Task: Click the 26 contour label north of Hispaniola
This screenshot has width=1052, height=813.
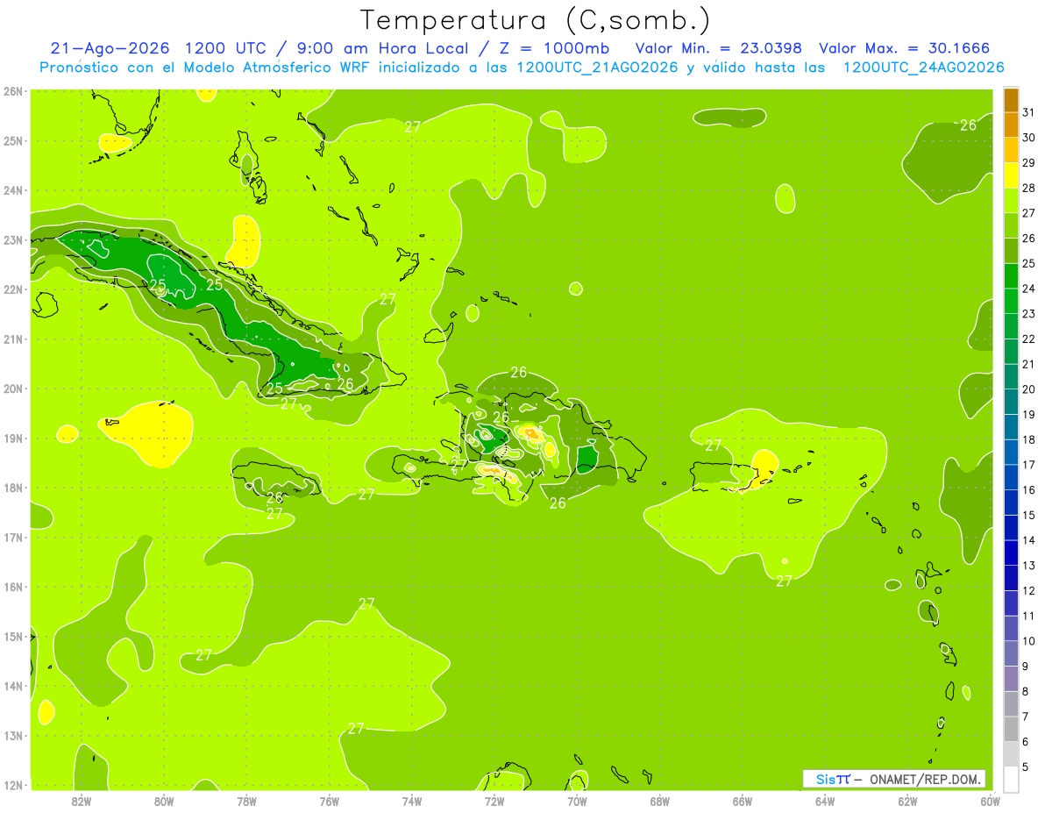Action: tap(519, 372)
